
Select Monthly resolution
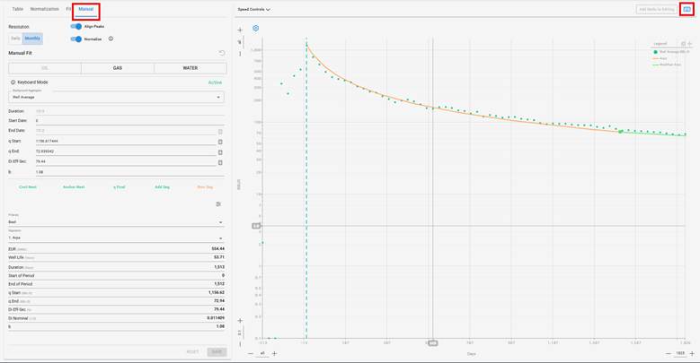click(x=32, y=39)
